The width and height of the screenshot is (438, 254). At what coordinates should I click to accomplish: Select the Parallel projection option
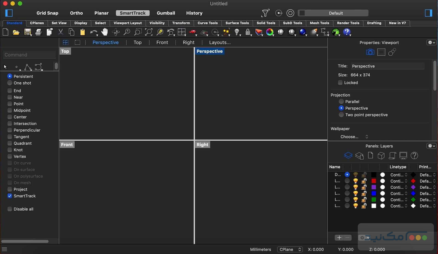tap(341, 101)
